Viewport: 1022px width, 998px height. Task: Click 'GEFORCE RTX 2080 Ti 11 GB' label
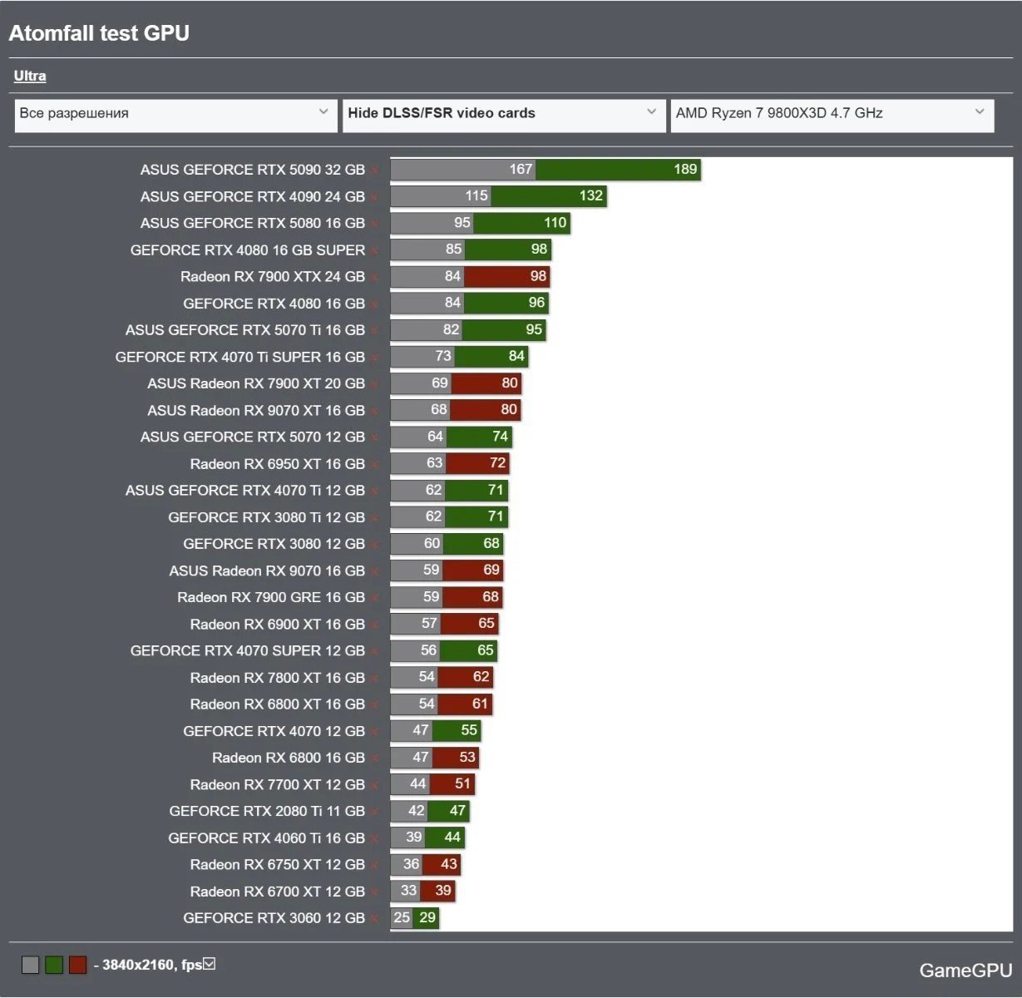[x=267, y=812]
